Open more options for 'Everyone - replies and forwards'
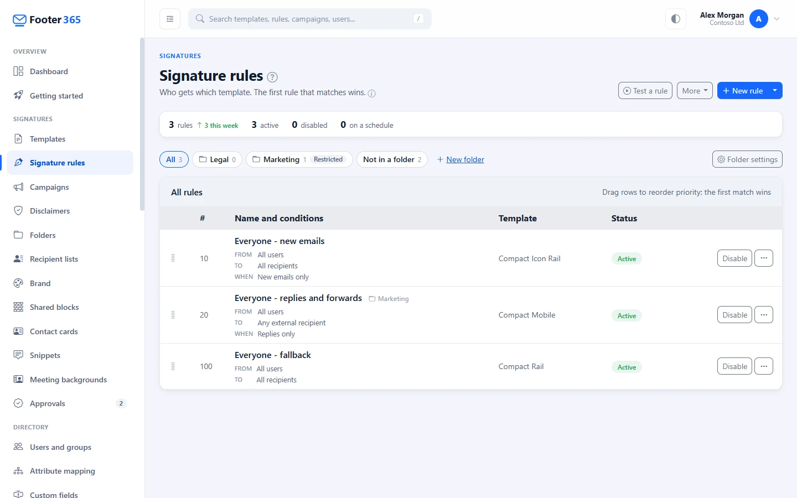797x498 pixels. [764, 315]
